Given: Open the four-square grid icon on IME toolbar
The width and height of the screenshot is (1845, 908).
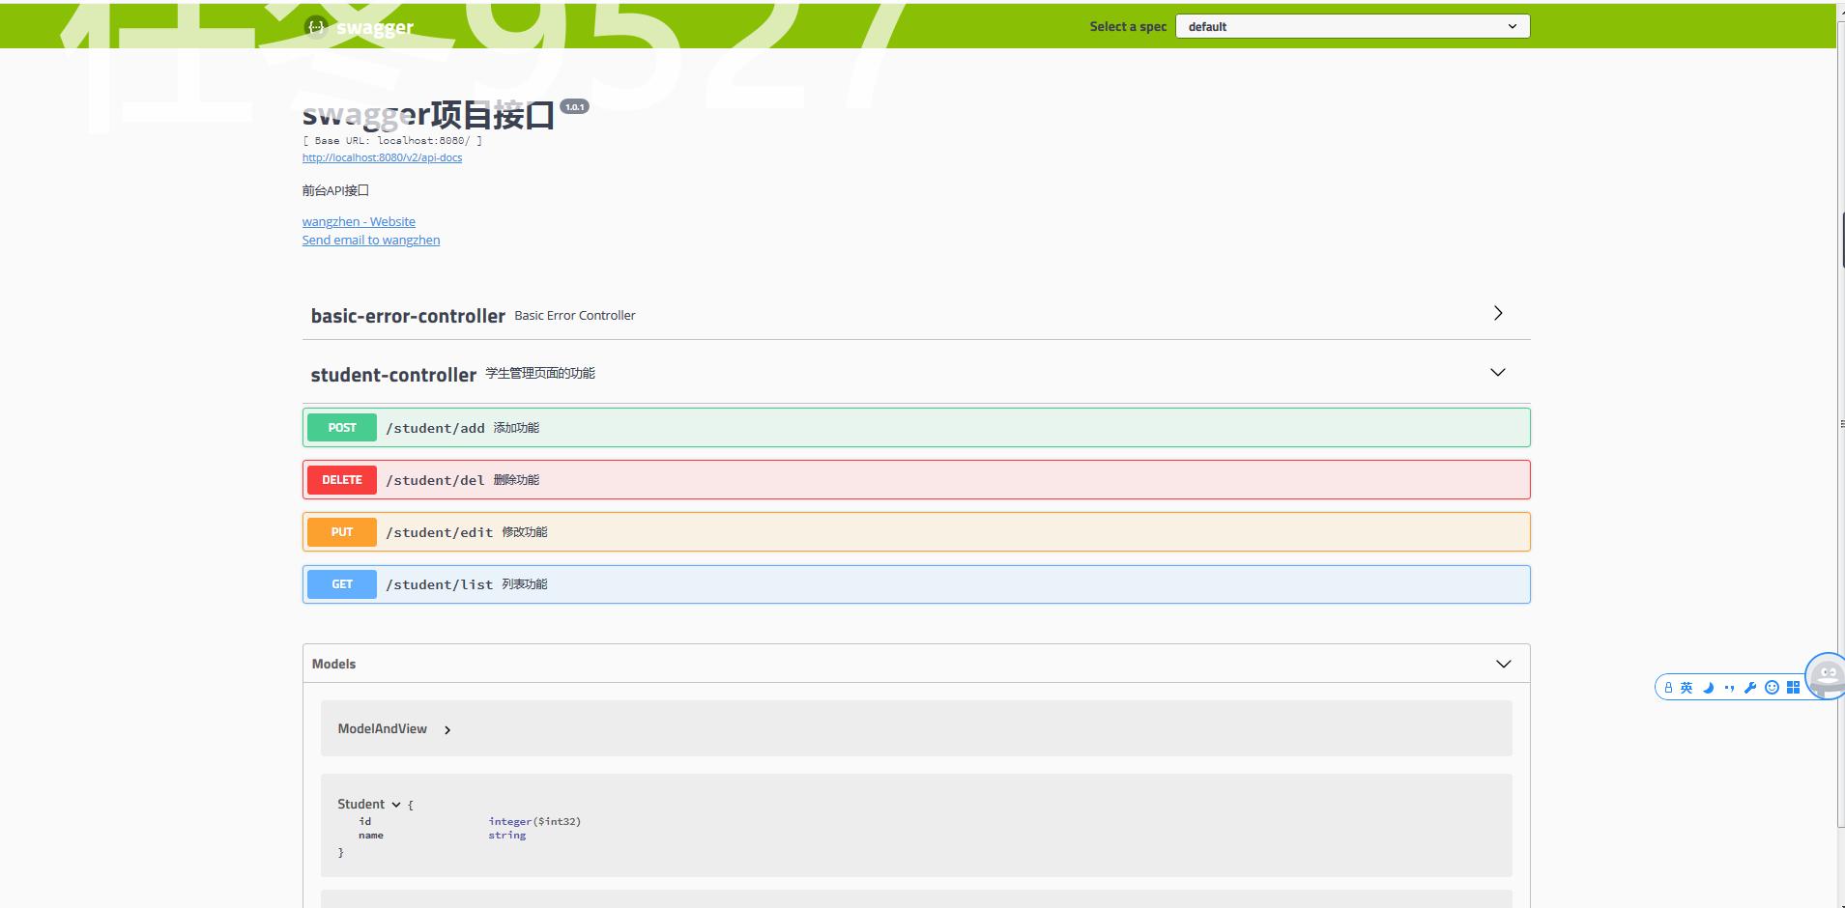Looking at the screenshot, I should [x=1793, y=688].
